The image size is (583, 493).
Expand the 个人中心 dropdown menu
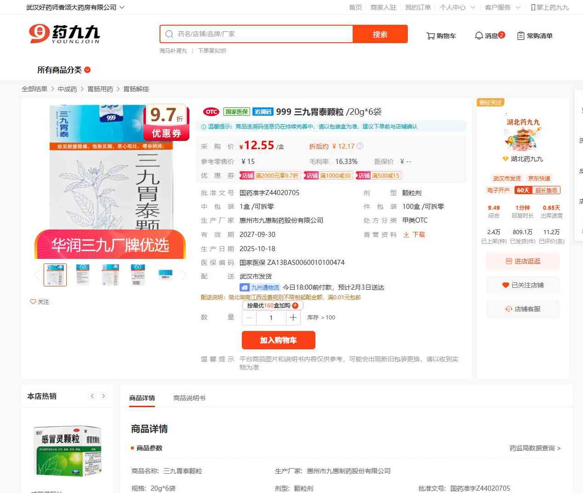tap(457, 7)
